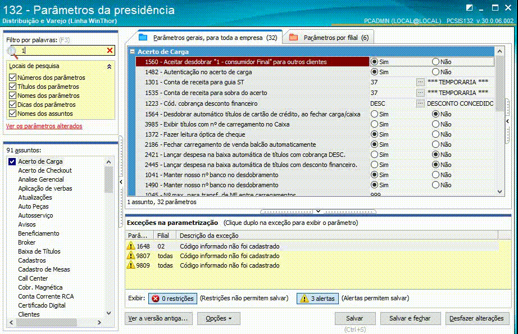Click the Descrição da exceção column header

(x=337, y=236)
